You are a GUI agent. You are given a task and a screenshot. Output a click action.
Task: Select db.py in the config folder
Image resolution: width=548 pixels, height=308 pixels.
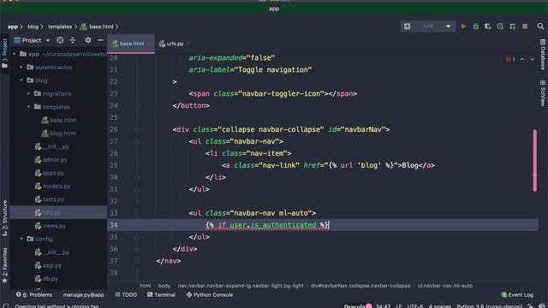point(46,279)
